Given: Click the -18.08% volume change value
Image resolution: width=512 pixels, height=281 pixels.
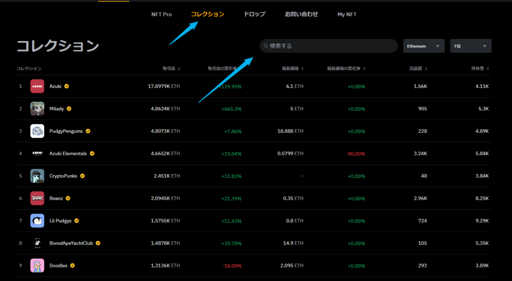Looking at the screenshot, I should click(x=232, y=266).
